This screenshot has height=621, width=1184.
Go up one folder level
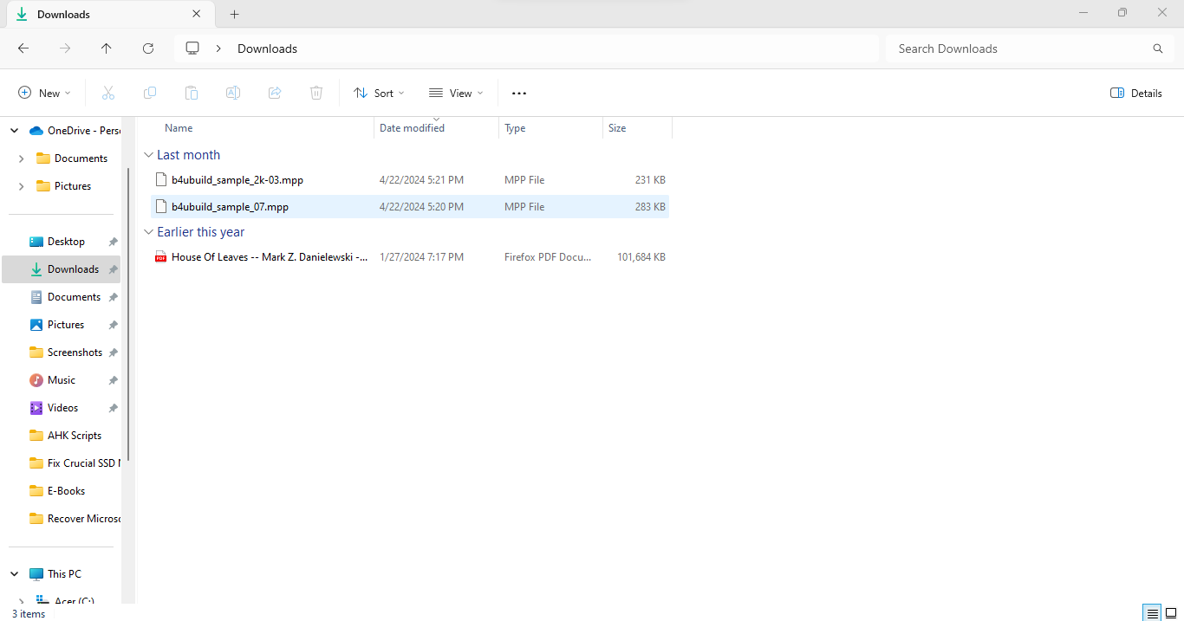click(107, 49)
